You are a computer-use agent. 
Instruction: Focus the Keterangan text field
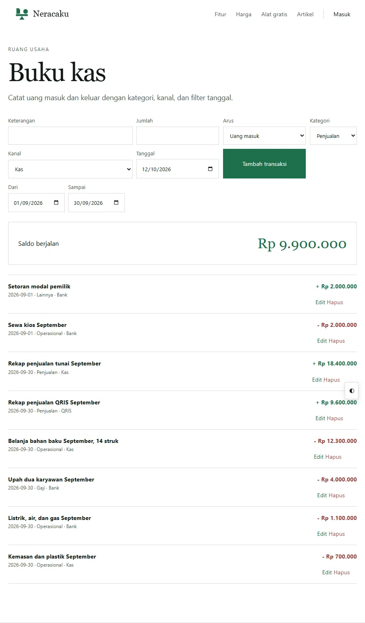(70, 136)
